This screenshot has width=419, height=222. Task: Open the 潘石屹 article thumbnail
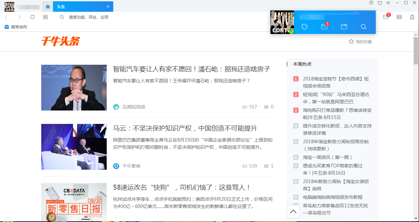(x=74, y=88)
